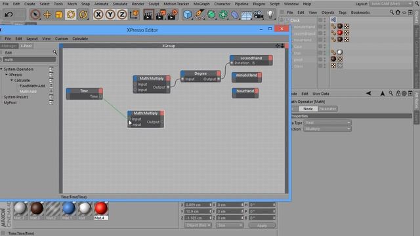The height and width of the screenshot is (236, 420).
Task: Click the secondHand node blue input corner
Action: pos(232,58)
